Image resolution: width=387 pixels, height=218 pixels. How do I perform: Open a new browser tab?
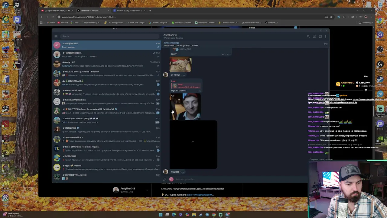(x=150, y=11)
